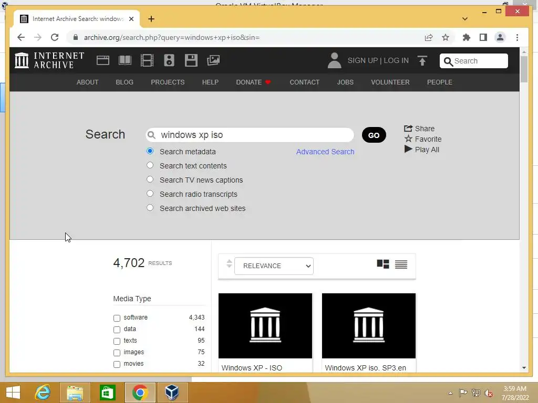Open Windows Start button
Image resolution: width=538 pixels, height=403 pixels.
13,393
